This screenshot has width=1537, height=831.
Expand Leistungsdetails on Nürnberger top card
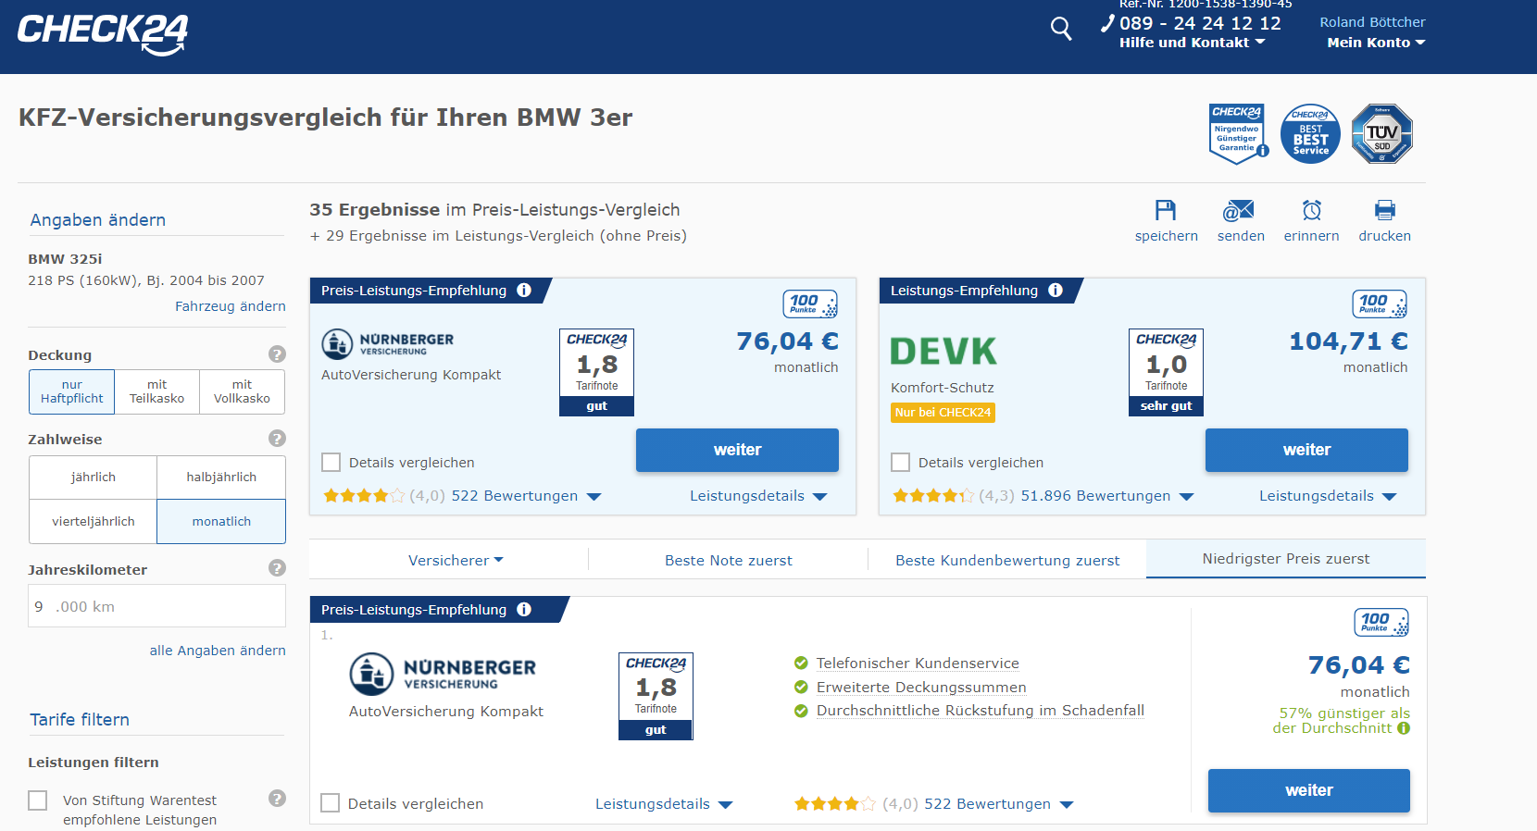[x=758, y=496]
